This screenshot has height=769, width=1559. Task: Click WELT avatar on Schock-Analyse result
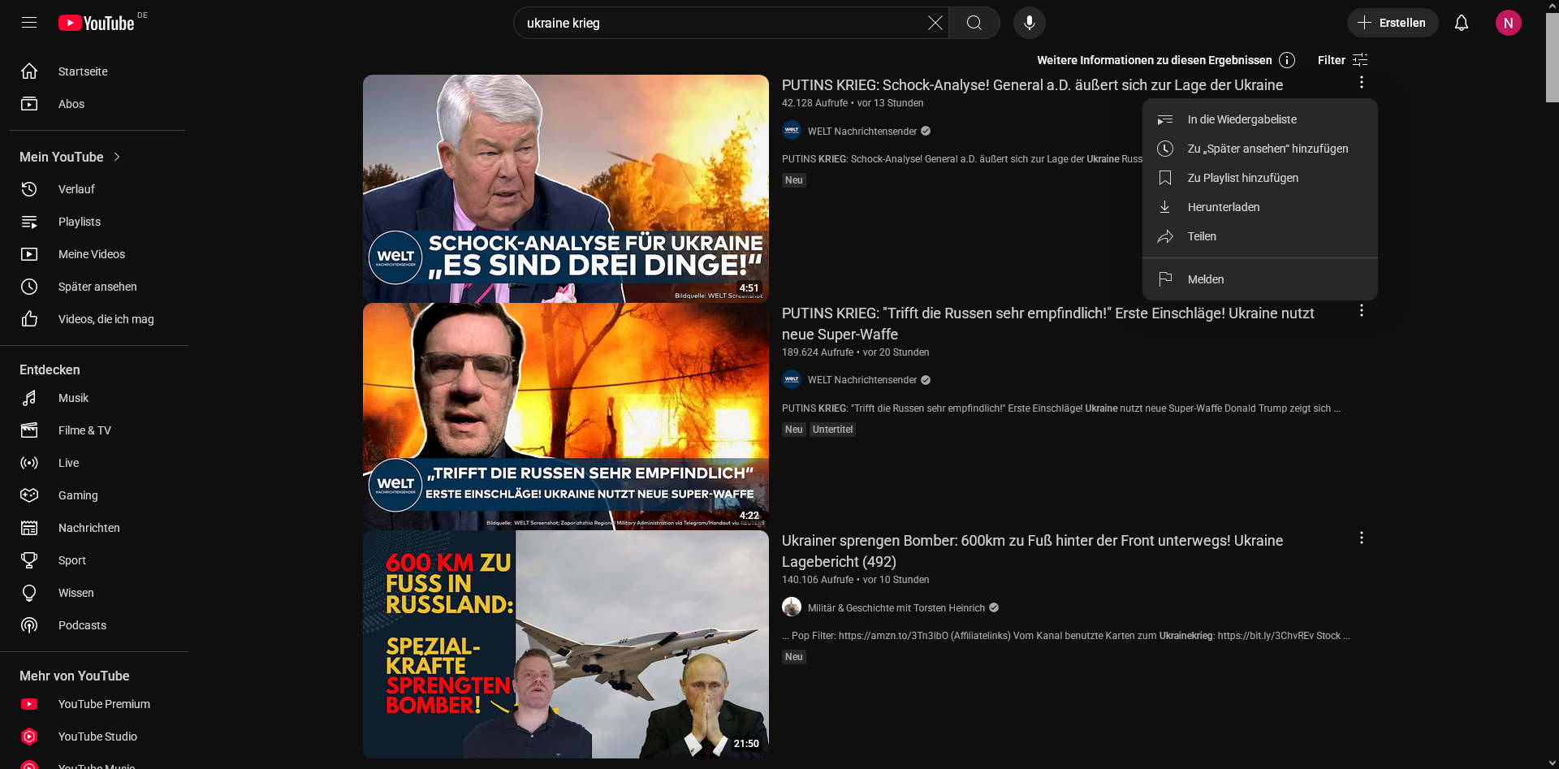click(x=792, y=130)
